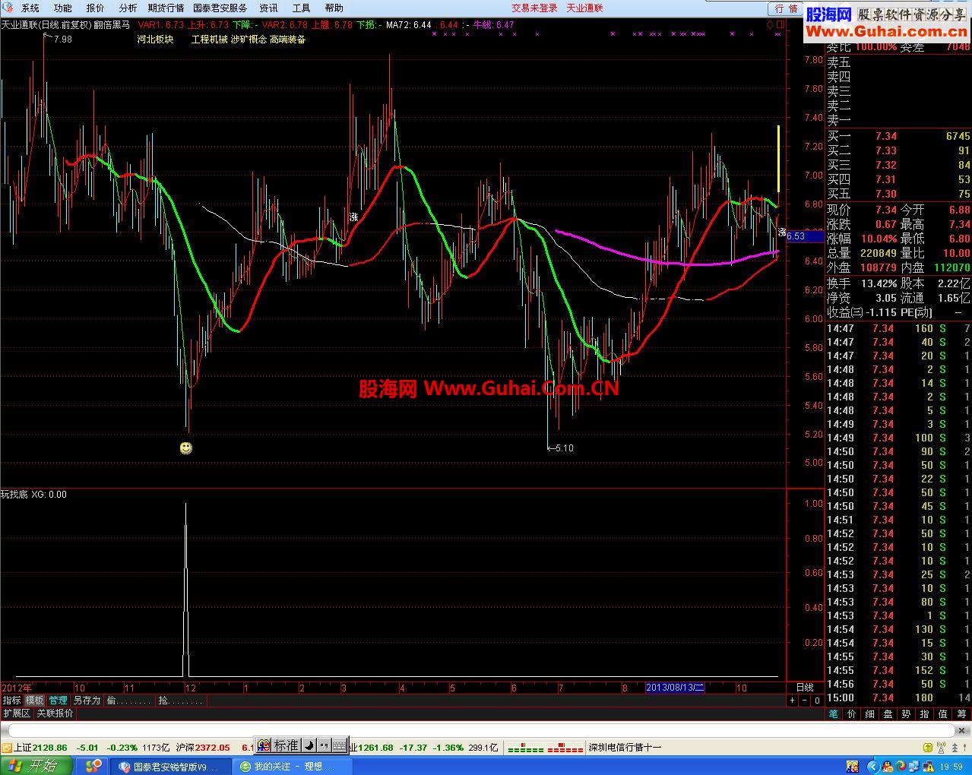This screenshot has height=775, width=972.
Task: Open the 关联报价 tab
Action: (55, 713)
